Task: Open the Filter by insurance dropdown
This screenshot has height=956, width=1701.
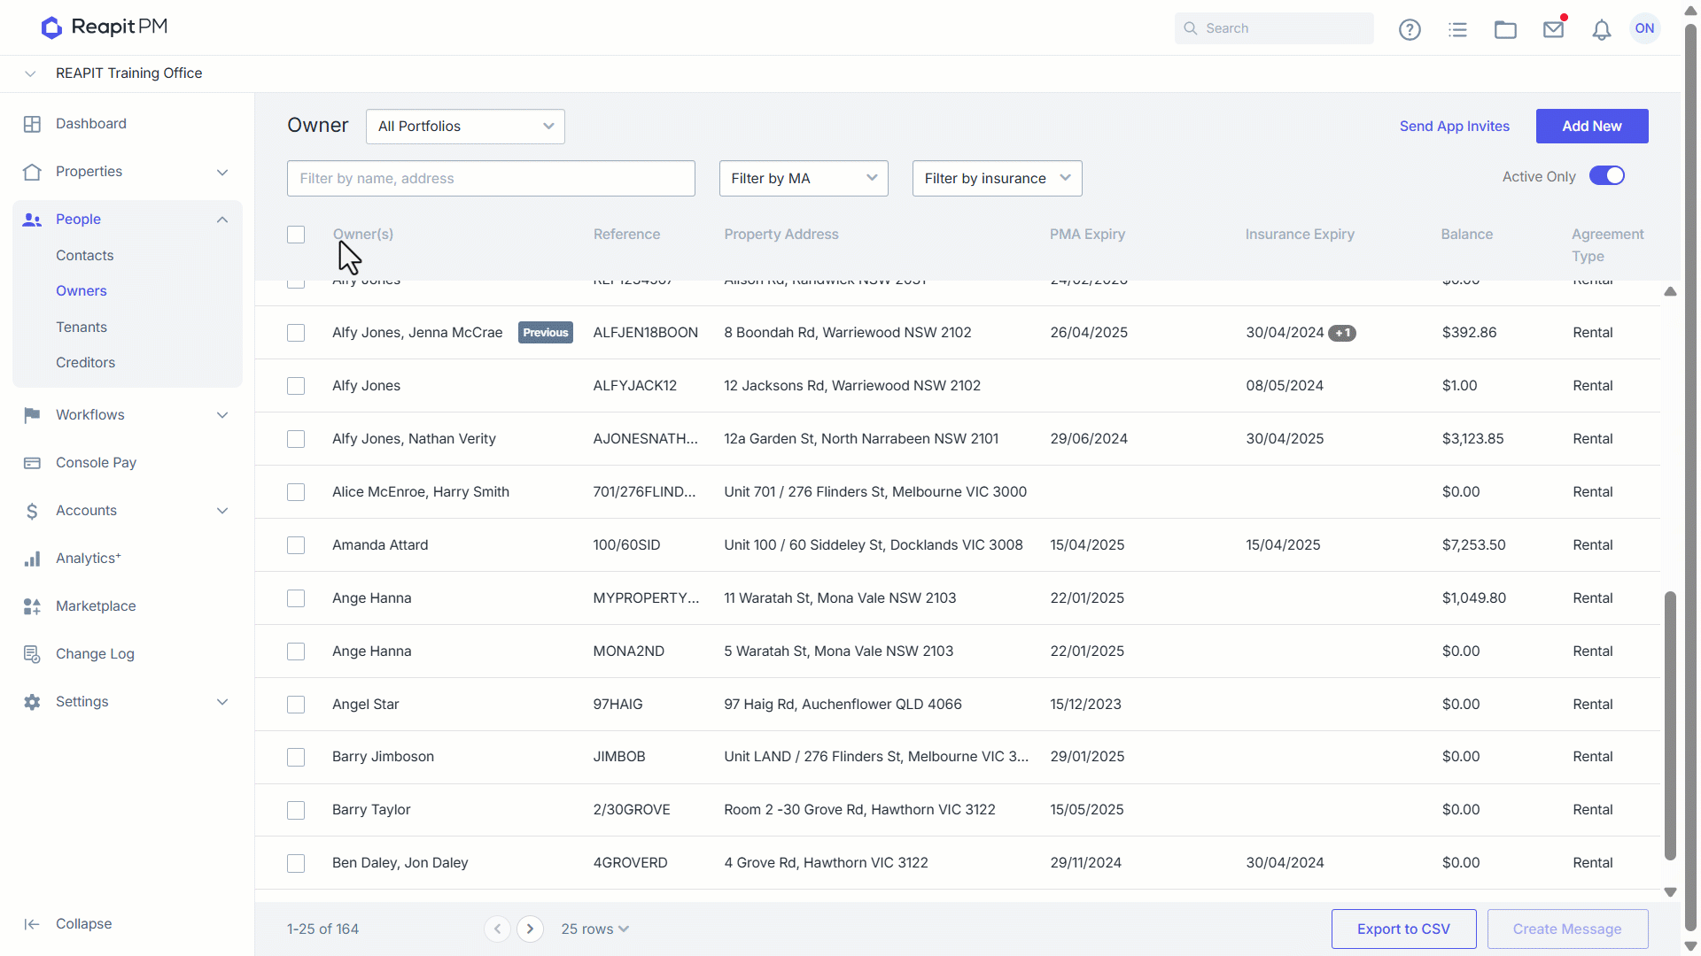Action: click(997, 179)
